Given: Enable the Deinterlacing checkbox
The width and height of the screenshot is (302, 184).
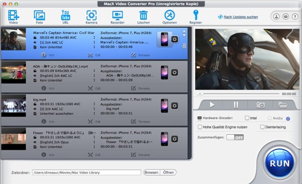Looking at the screenshot, I should click(x=262, y=127).
